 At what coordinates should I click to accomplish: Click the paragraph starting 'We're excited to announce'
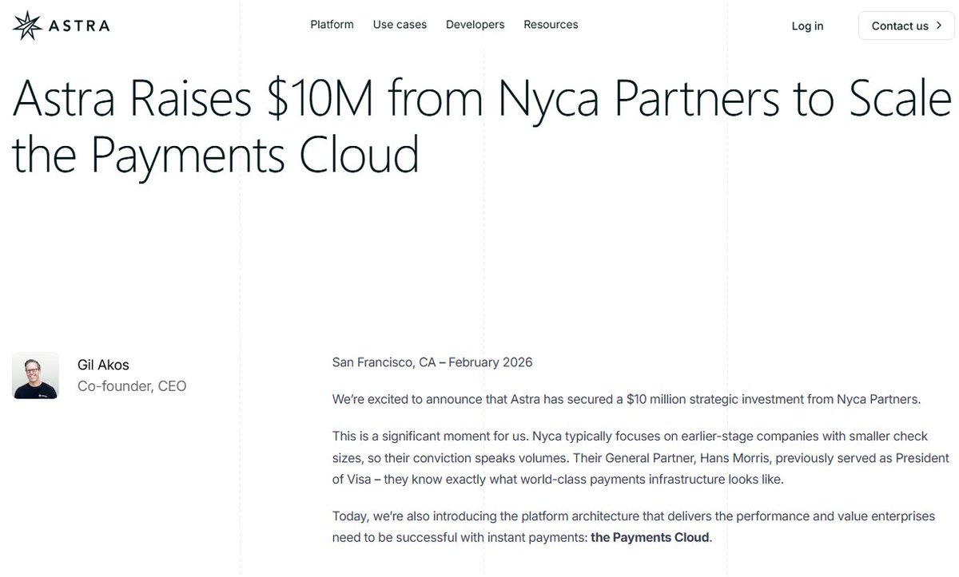tap(627, 399)
